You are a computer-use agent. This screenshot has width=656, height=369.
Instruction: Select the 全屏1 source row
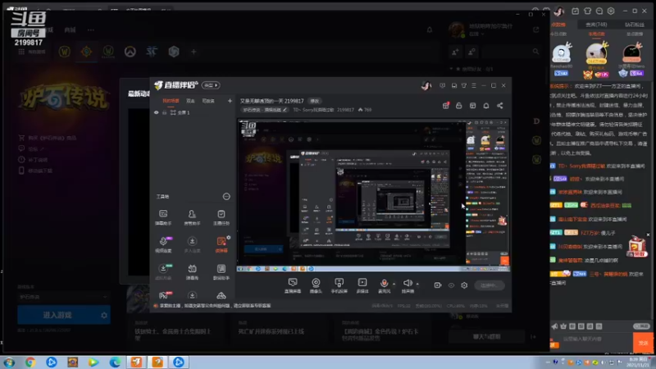tap(194, 112)
